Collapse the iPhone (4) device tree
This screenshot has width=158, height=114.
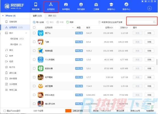pos(3,16)
